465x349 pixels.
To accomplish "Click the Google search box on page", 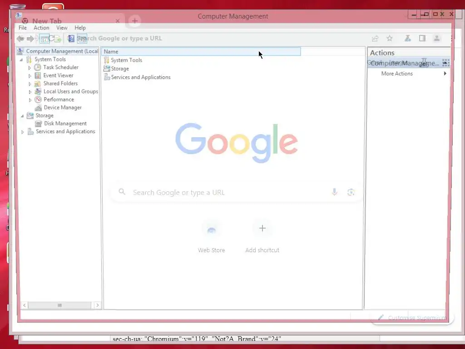I will point(236,192).
